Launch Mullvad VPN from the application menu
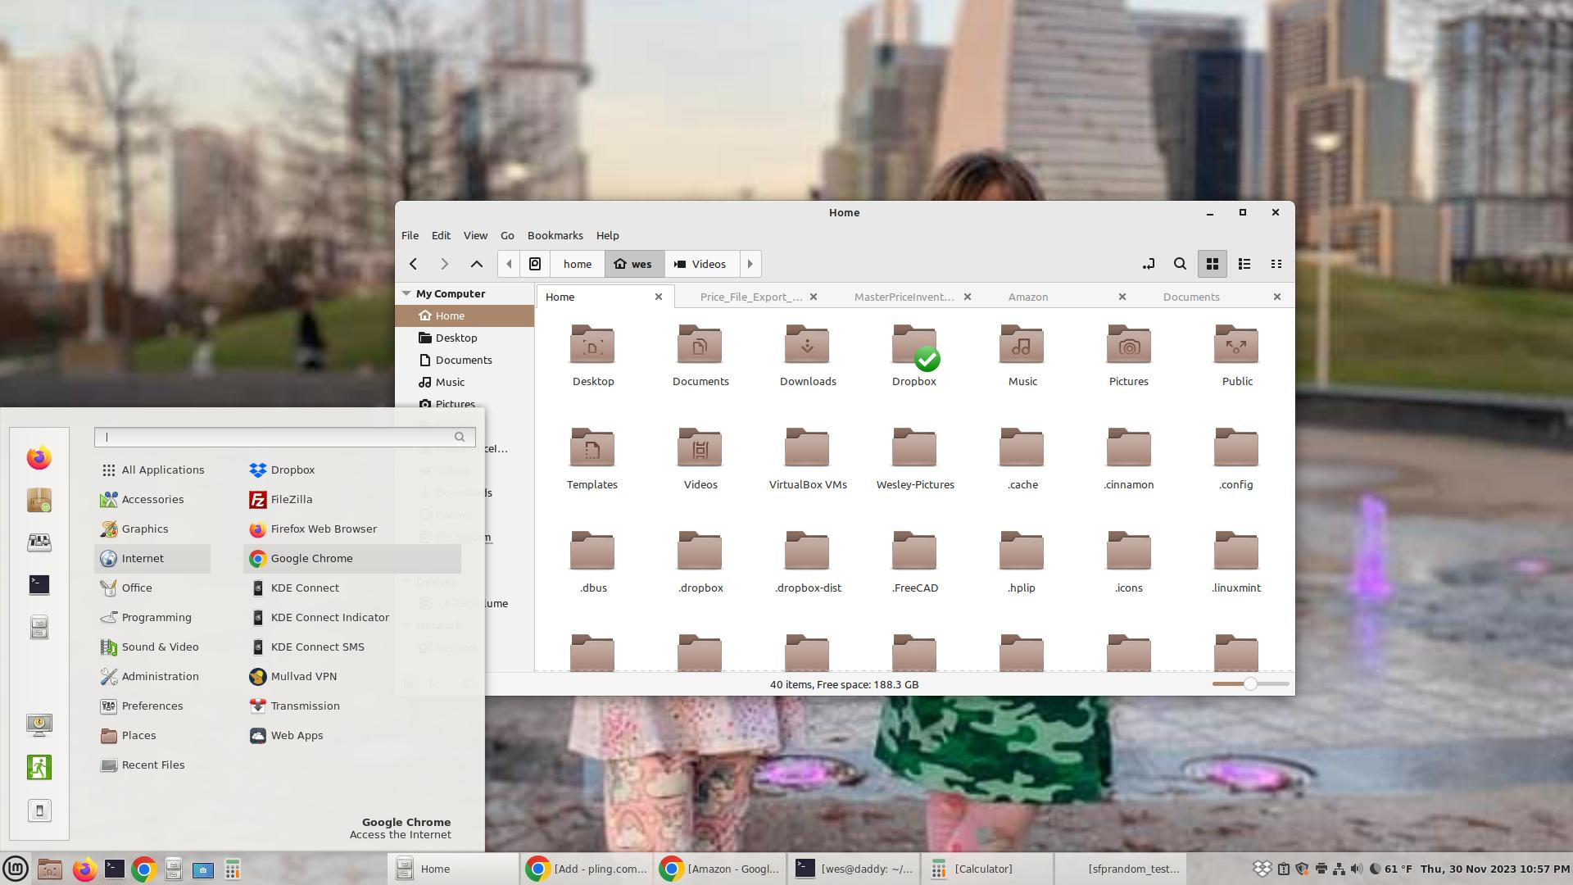The width and height of the screenshot is (1573, 885). [352, 676]
